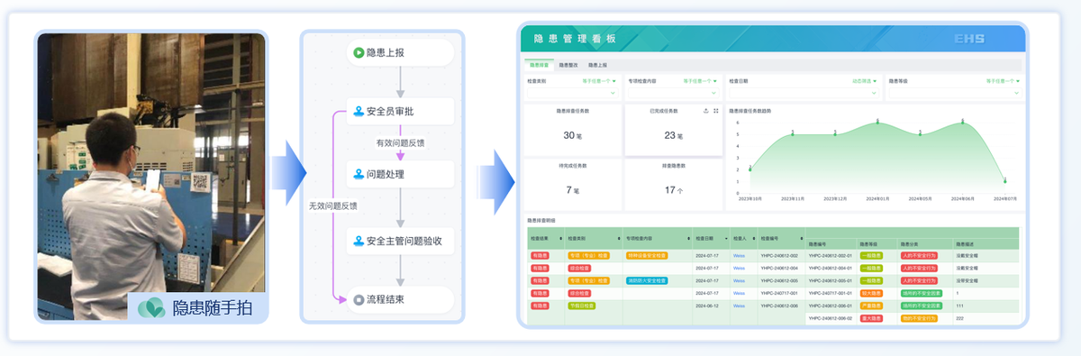Open 检查日期 动态筛选 dropdown
The height and width of the screenshot is (356, 1081).
[x=864, y=80]
